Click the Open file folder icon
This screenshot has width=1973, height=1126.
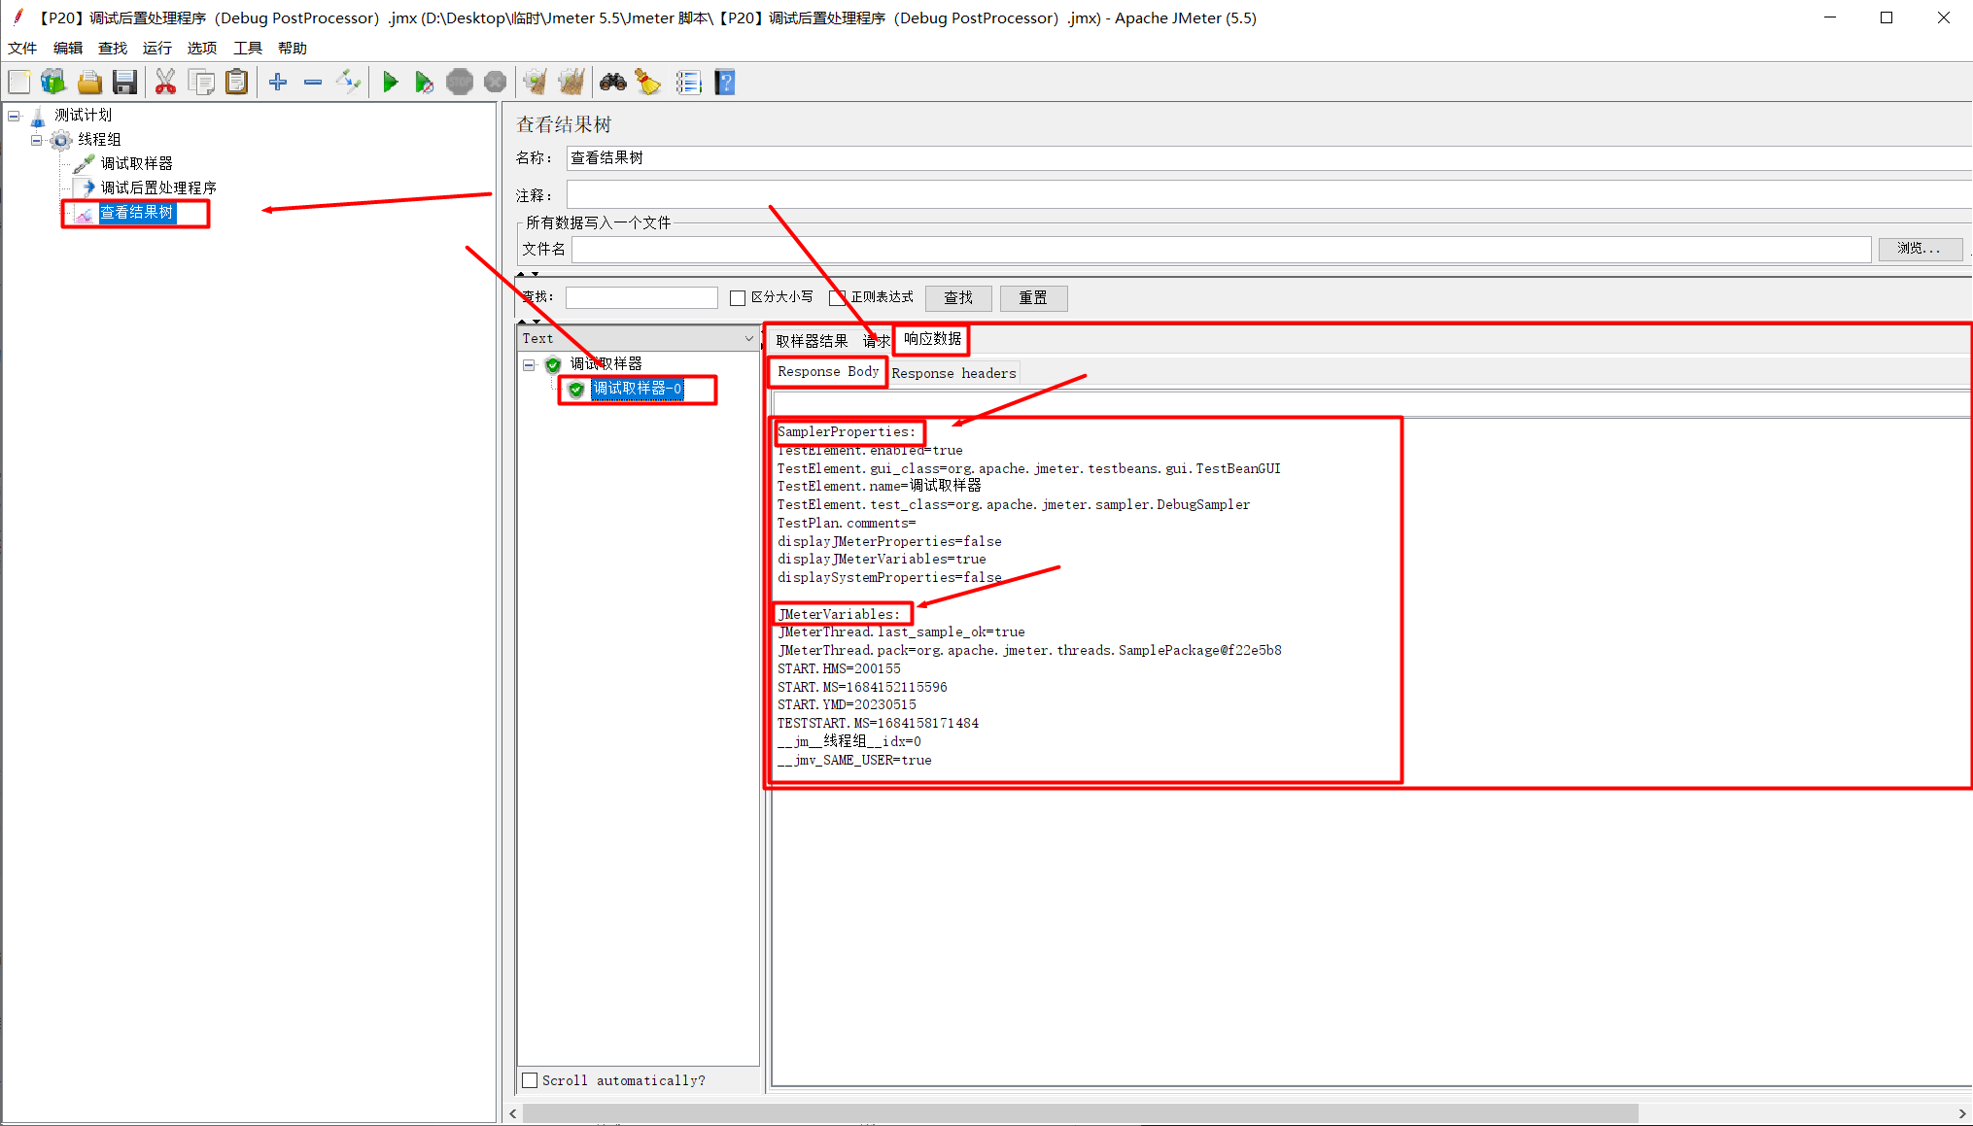click(x=89, y=83)
